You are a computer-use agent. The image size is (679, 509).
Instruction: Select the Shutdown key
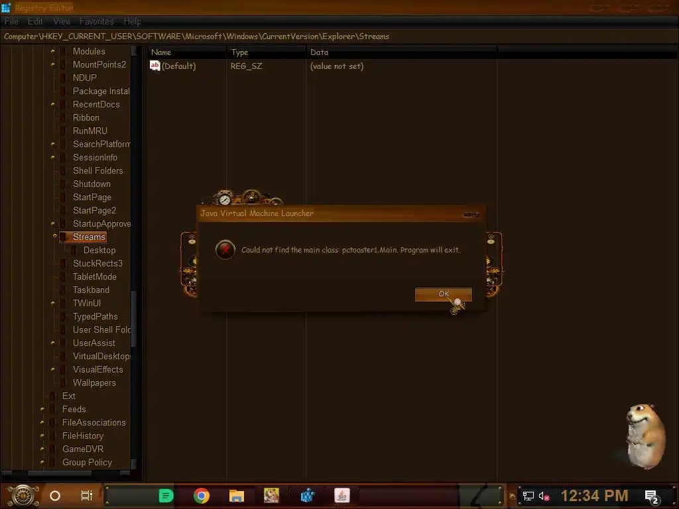tap(92, 184)
